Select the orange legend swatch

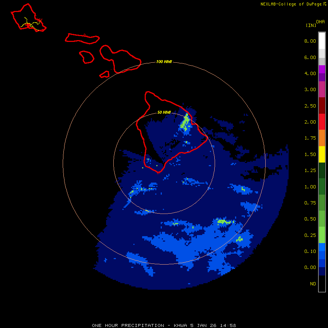pyautogui.click(x=322, y=138)
